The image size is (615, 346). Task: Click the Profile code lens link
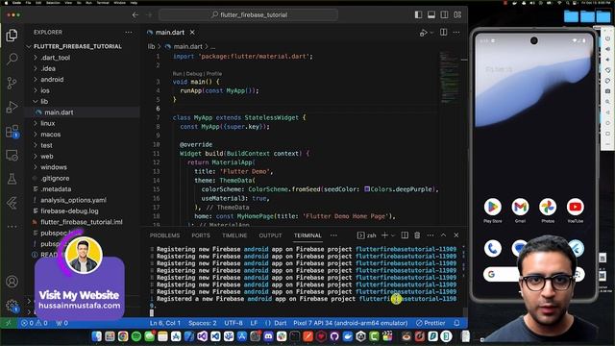click(214, 74)
